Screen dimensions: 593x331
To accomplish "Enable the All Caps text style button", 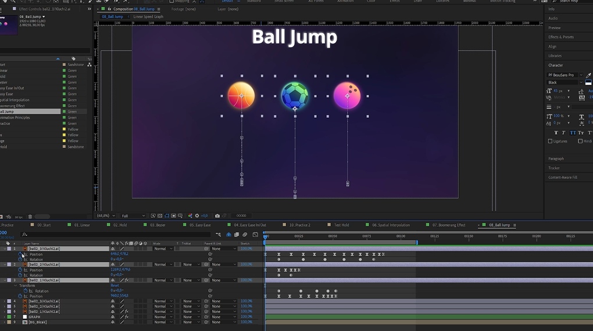I will [572, 133].
